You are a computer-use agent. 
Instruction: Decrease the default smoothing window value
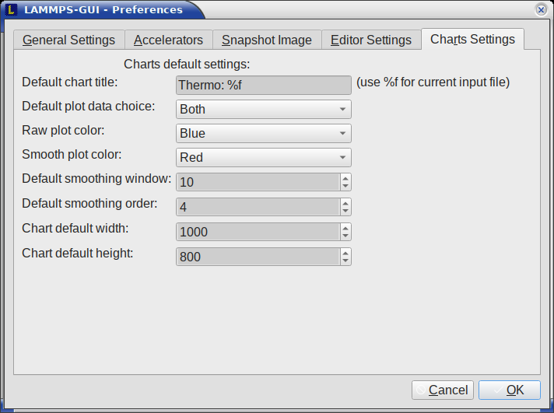pyautogui.click(x=345, y=186)
